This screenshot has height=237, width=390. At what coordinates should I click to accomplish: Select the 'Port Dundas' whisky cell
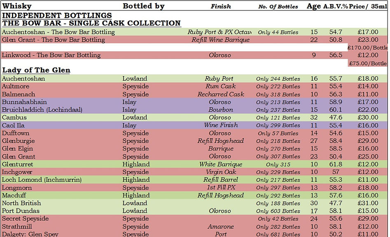(x=21, y=211)
